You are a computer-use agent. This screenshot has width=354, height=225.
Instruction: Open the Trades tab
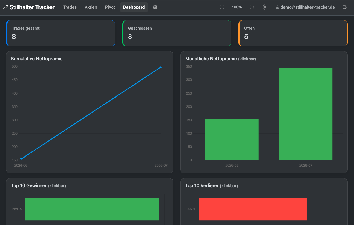pos(70,7)
